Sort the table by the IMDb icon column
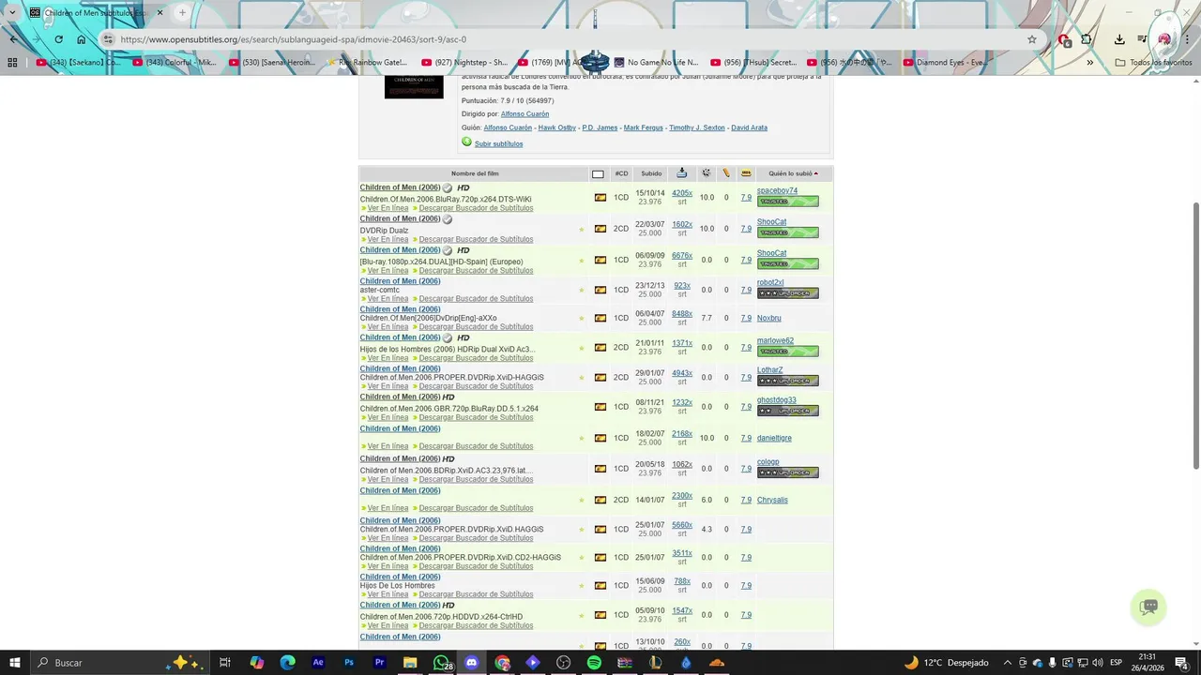 coord(746,173)
